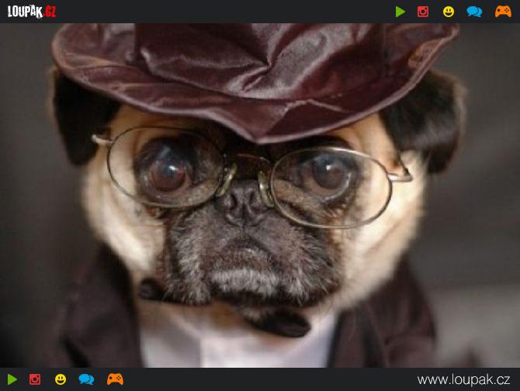Select the yellow smiley icon in the header
520x391 pixels.
[449, 12]
